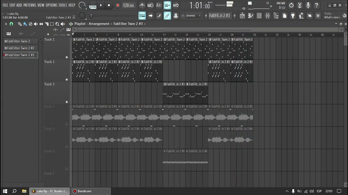Click the Playlist - Arrangement breadcrumb
Screen dimensions: 348x195
pos(92,24)
